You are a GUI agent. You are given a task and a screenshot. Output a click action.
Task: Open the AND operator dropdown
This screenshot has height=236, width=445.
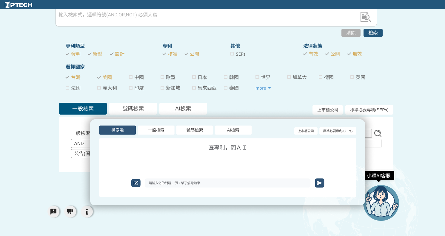(80, 143)
